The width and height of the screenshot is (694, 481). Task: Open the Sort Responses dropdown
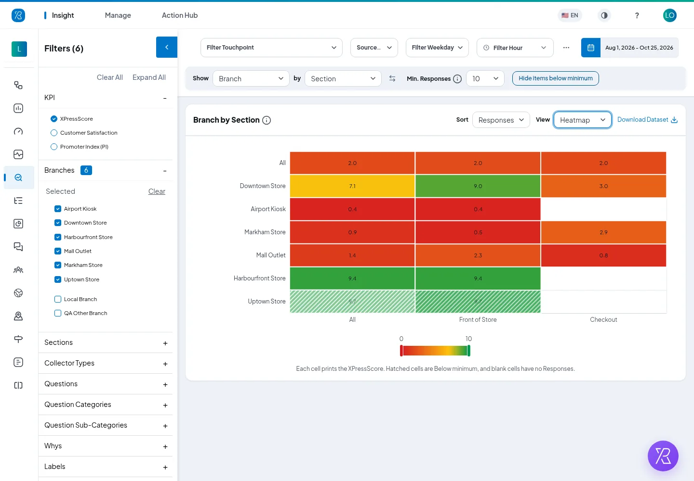tap(501, 120)
